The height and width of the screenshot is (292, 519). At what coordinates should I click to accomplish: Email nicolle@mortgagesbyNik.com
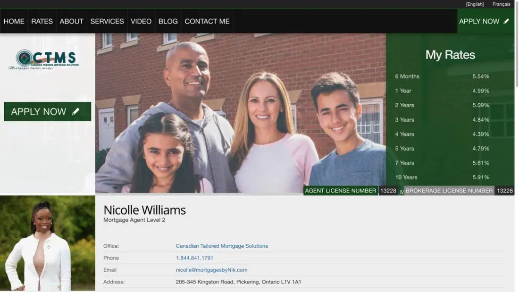click(x=211, y=270)
